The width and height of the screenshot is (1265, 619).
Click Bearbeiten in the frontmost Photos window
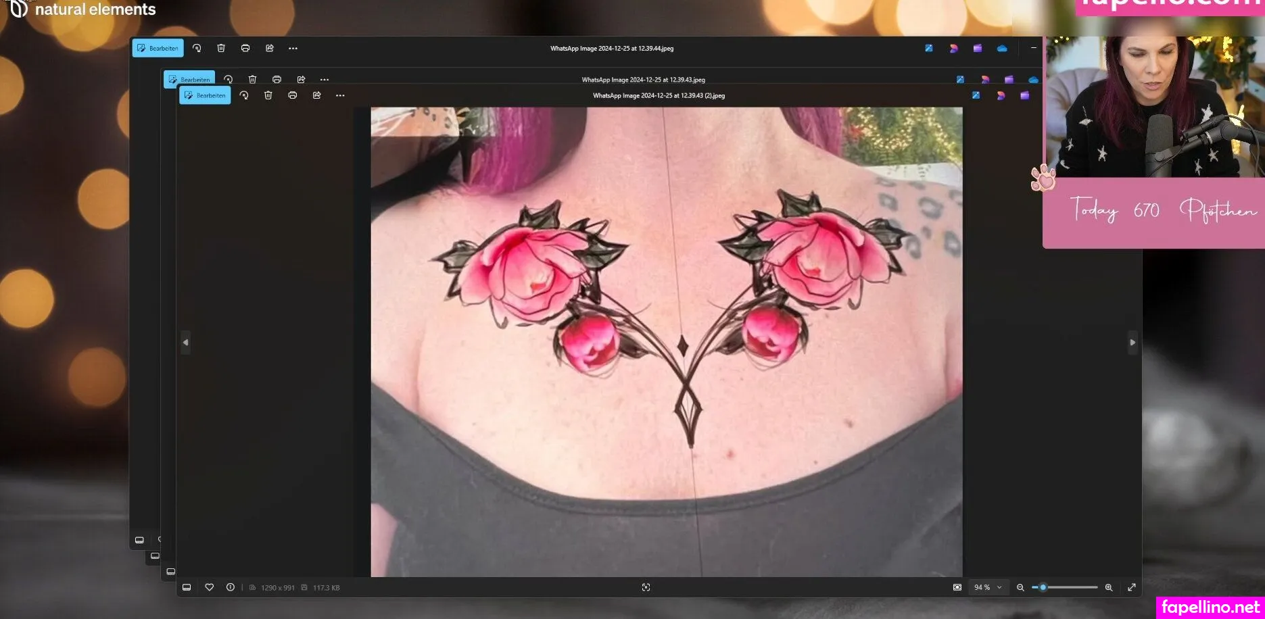(205, 96)
